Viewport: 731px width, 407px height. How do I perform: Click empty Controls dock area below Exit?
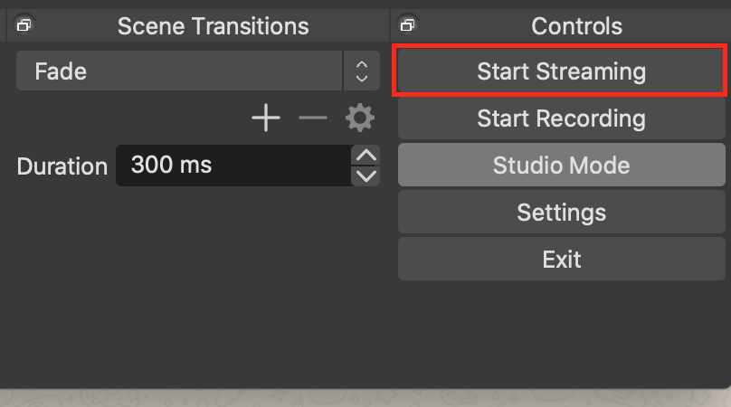point(561,334)
